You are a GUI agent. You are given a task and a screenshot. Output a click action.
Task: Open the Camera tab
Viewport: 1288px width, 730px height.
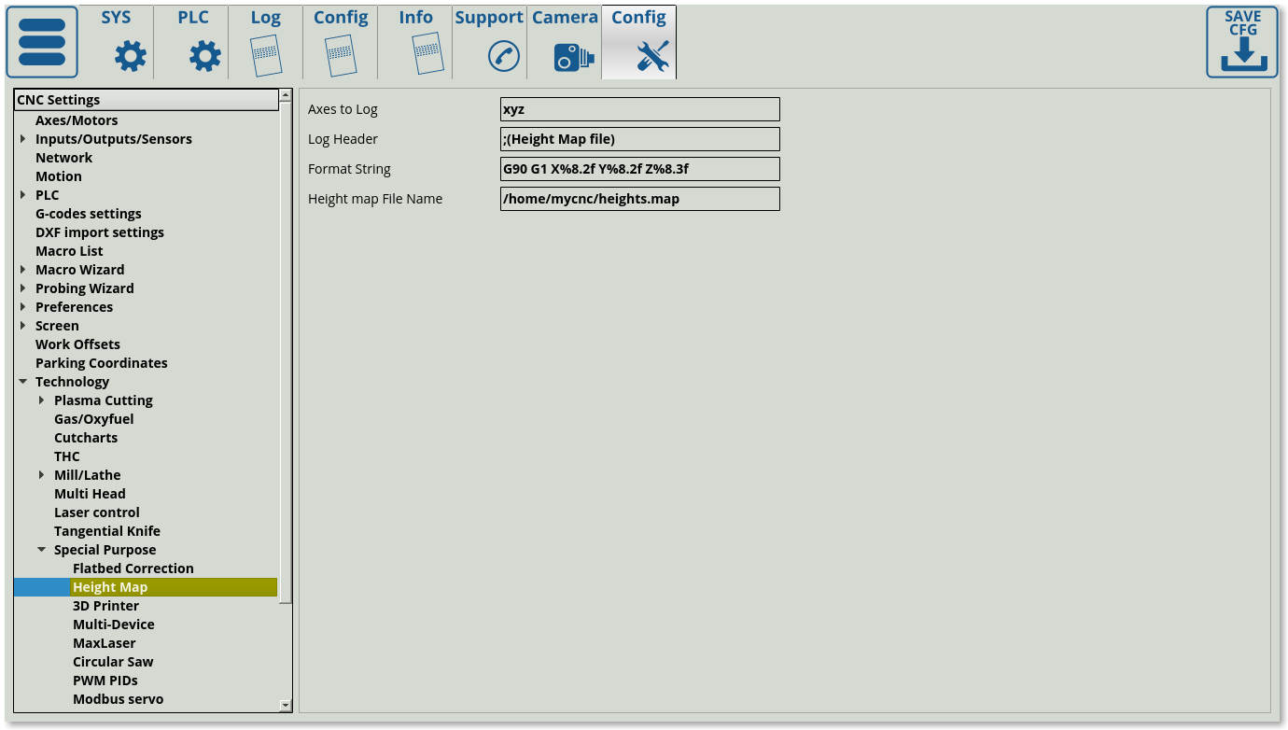(x=565, y=42)
